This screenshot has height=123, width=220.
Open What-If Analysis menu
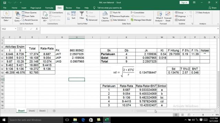(159, 16)
